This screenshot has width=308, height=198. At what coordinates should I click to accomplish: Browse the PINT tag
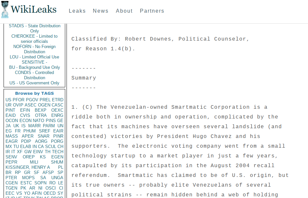[x=10, y=110]
